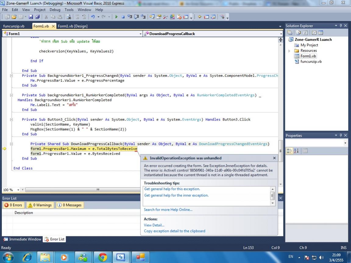Toggle the Messages filter button
Image resolution: width=351 pixels, height=263 pixels.
(69, 205)
